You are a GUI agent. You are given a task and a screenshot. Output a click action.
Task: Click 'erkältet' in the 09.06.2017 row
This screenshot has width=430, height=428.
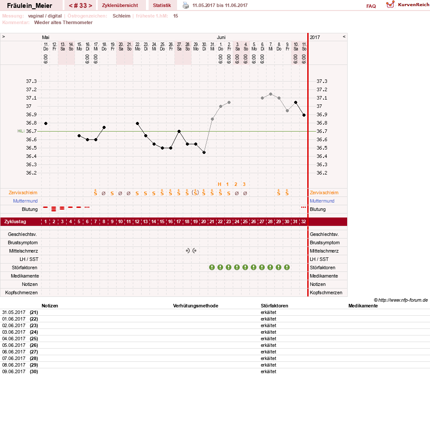point(268,371)
